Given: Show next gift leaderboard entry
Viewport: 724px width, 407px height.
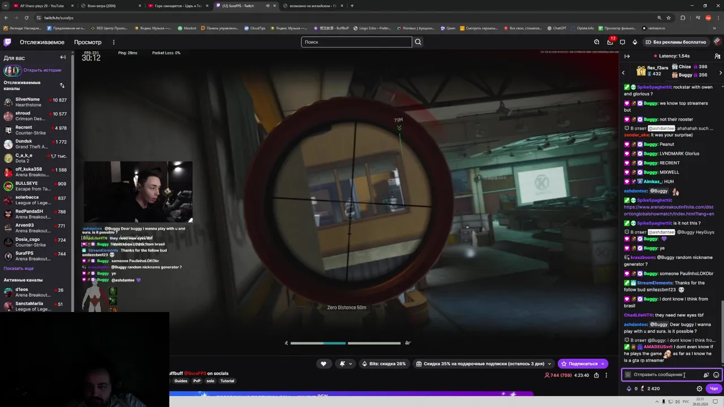Looking at the screenshot, I should (x=720, y=72).
